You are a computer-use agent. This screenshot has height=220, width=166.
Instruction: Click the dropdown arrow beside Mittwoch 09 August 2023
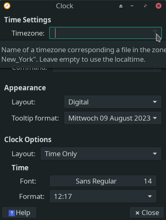(x=155, y=118)
